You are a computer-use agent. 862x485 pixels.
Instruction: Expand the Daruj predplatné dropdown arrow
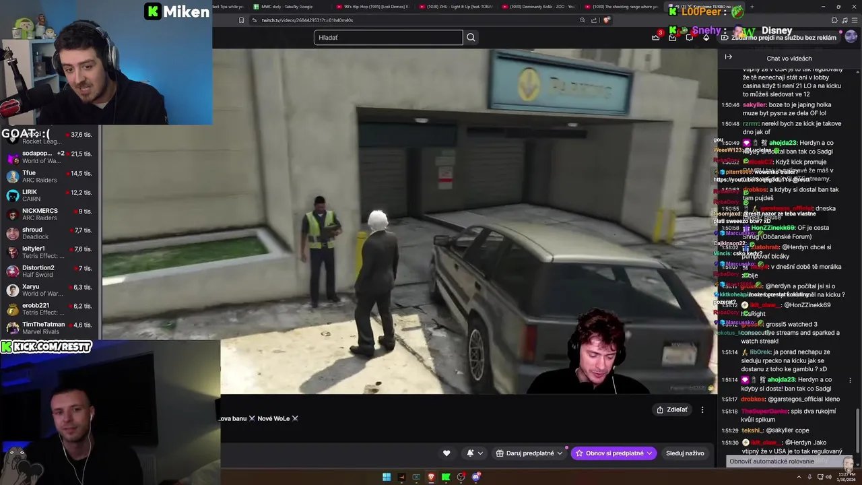[560, 453]
